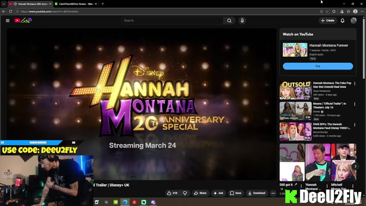Reload the page
The image size is (366, 206).
click(11, 11)
